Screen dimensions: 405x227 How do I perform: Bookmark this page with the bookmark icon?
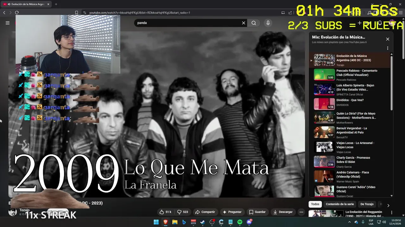coord(77,13)
